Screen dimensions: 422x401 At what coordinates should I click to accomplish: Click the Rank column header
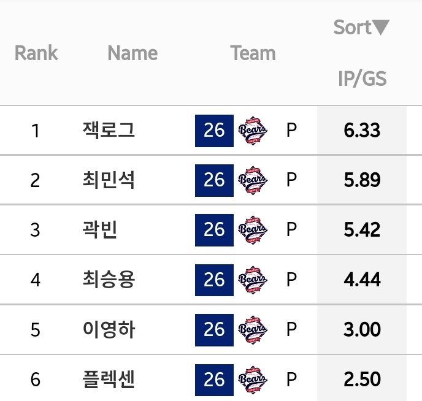[36, 53]
